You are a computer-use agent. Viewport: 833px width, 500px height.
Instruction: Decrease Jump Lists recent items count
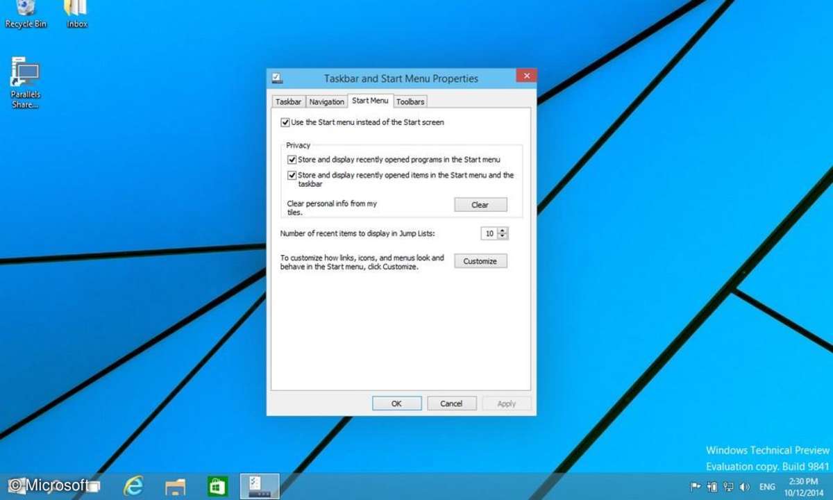click(x=503, y=237)
